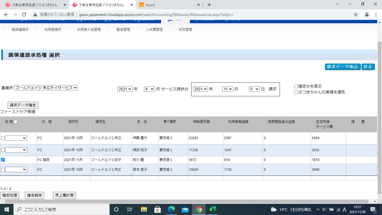Open the 事業所 facility dropdown
This screenshot has width=382, height=215.
46,88
